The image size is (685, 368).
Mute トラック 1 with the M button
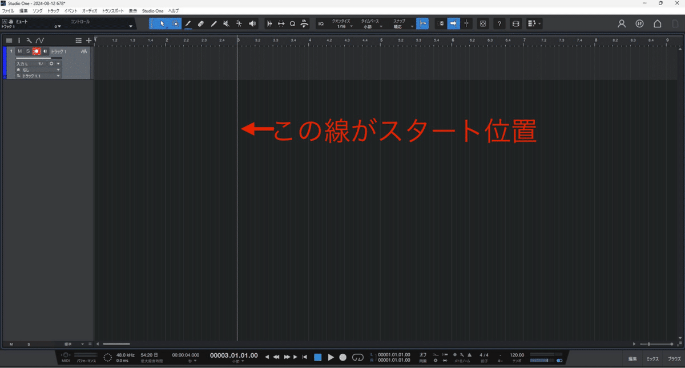(19, 51)
